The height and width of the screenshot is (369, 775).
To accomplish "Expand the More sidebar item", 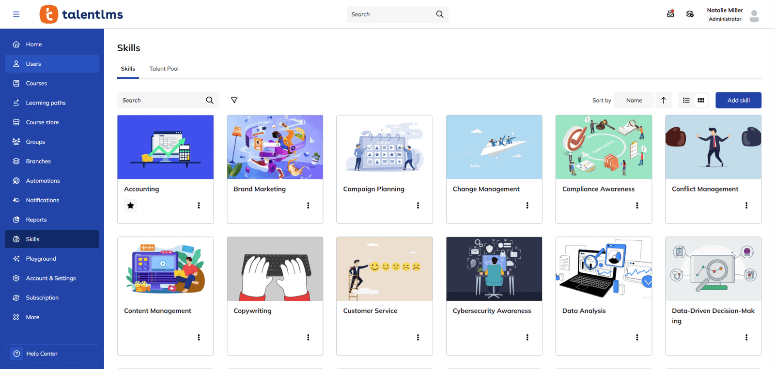I will (52, 317).
